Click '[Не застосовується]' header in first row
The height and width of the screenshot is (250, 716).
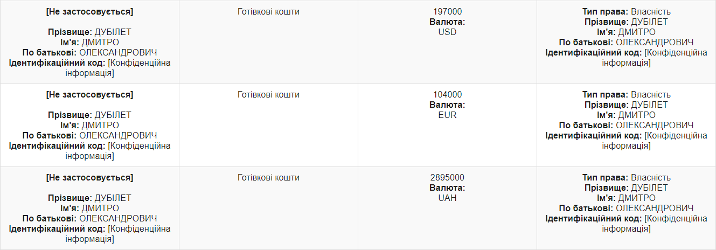click(89, 12)
